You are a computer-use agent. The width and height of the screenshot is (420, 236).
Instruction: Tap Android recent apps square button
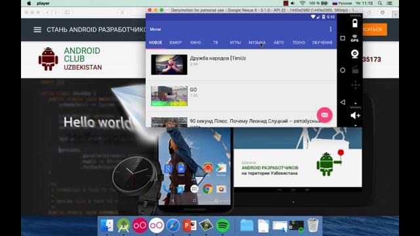click(x=343, y=38)
